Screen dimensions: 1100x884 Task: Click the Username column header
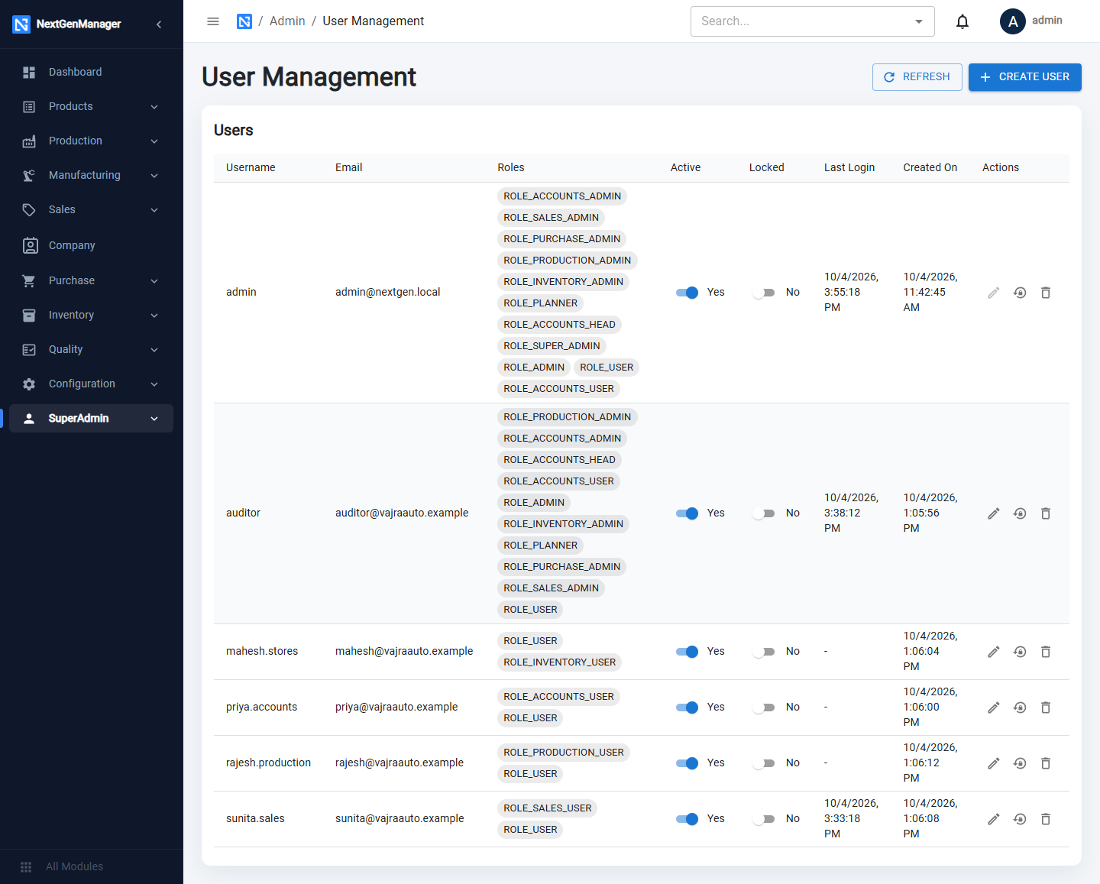tap(251, 167)
